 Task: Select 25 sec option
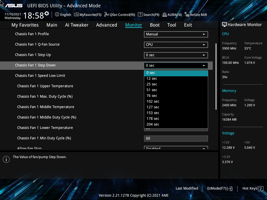coord(176,84)
